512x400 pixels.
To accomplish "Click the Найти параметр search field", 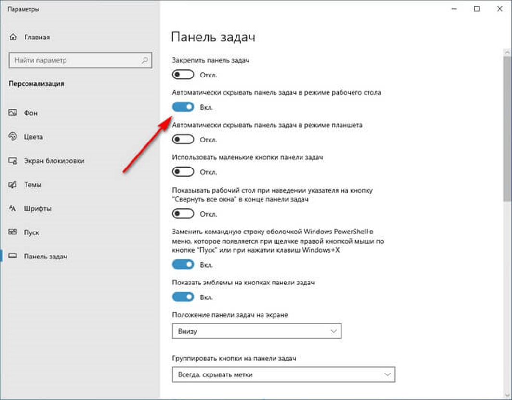I will coord(75,61).
